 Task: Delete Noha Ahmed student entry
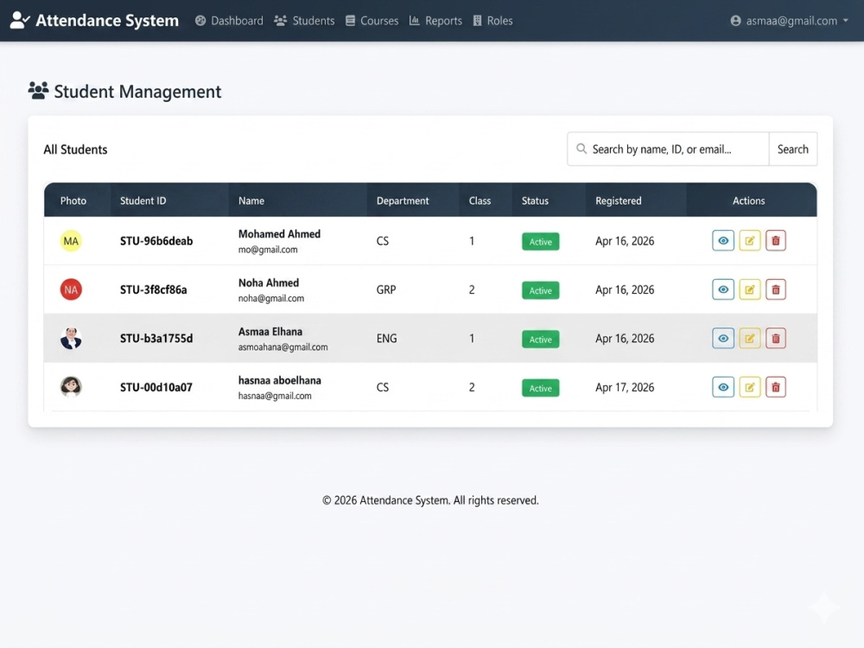tap(776, 289)
